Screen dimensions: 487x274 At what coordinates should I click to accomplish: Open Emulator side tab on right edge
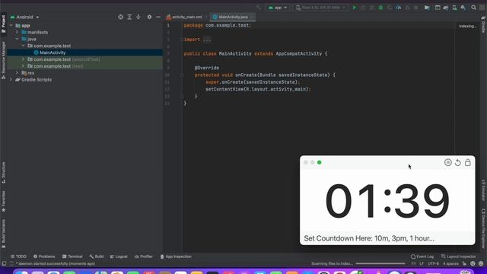(x=483, y=190)
